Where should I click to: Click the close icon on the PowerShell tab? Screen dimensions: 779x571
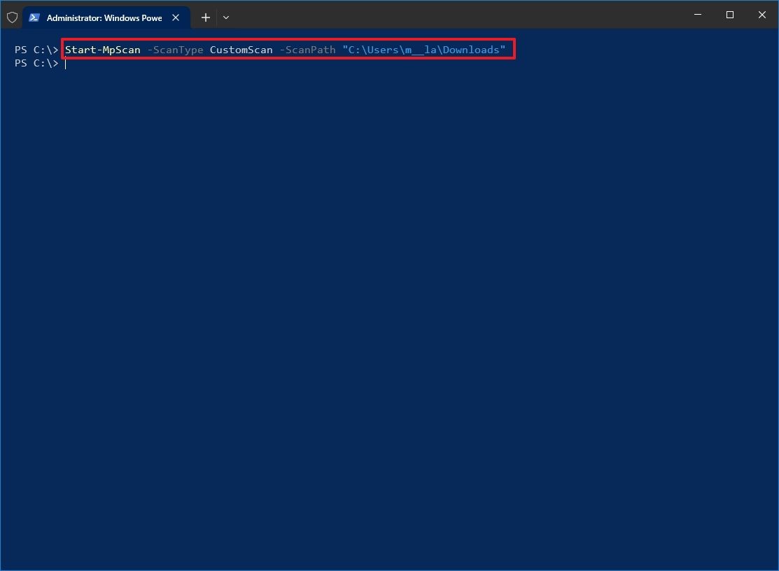pyautogui.click(x=176, y=17)
